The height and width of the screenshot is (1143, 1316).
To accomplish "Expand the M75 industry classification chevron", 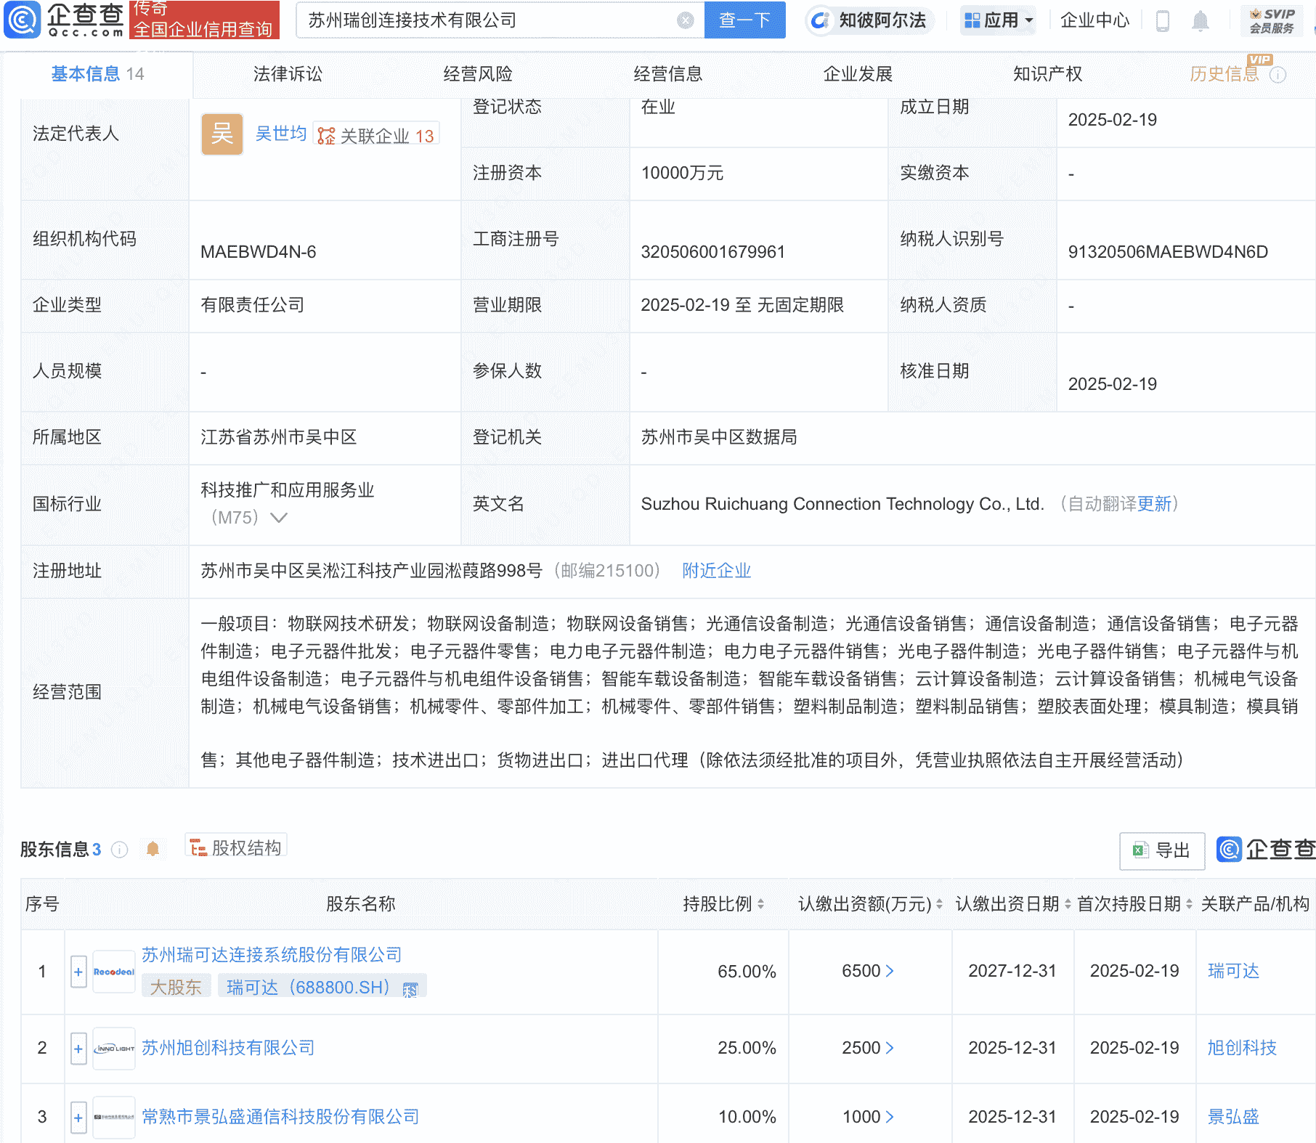I will point(279,518).
